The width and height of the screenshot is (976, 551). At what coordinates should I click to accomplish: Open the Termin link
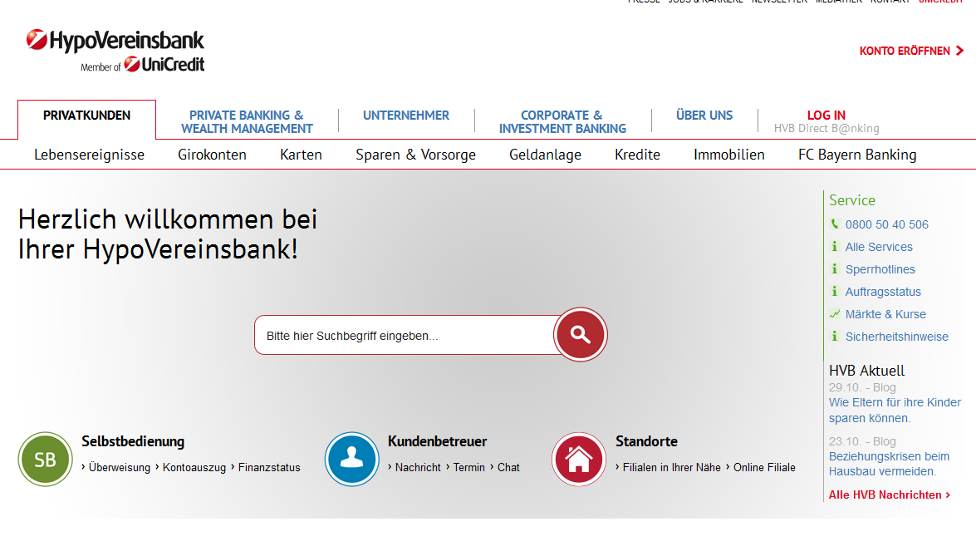[x=468, y=468]
